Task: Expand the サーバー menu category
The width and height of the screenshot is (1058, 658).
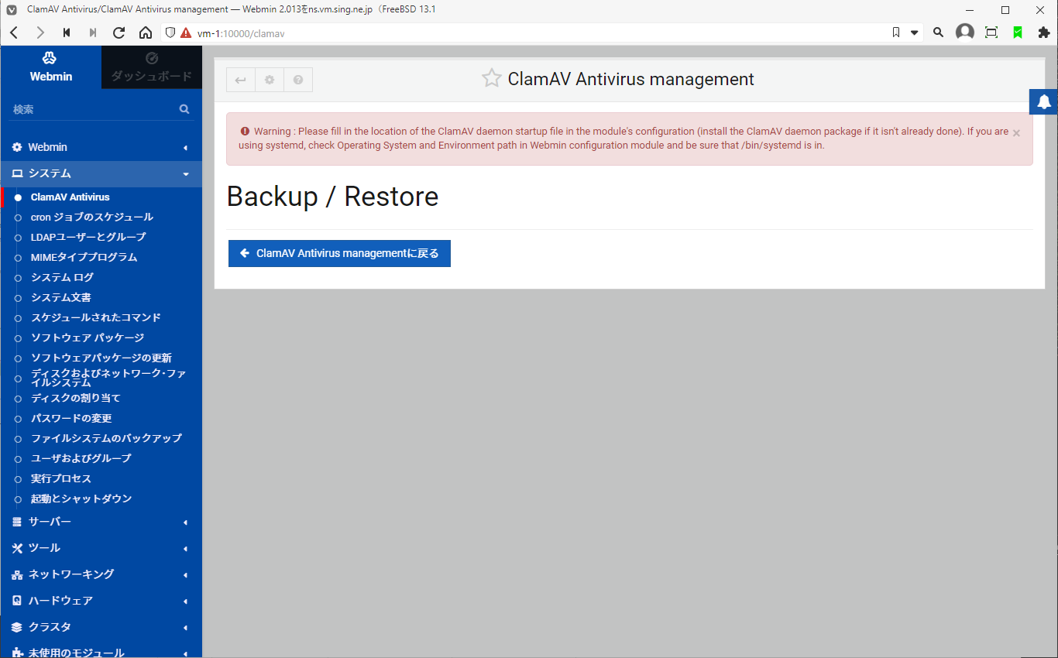Action: tap(101, 523)
